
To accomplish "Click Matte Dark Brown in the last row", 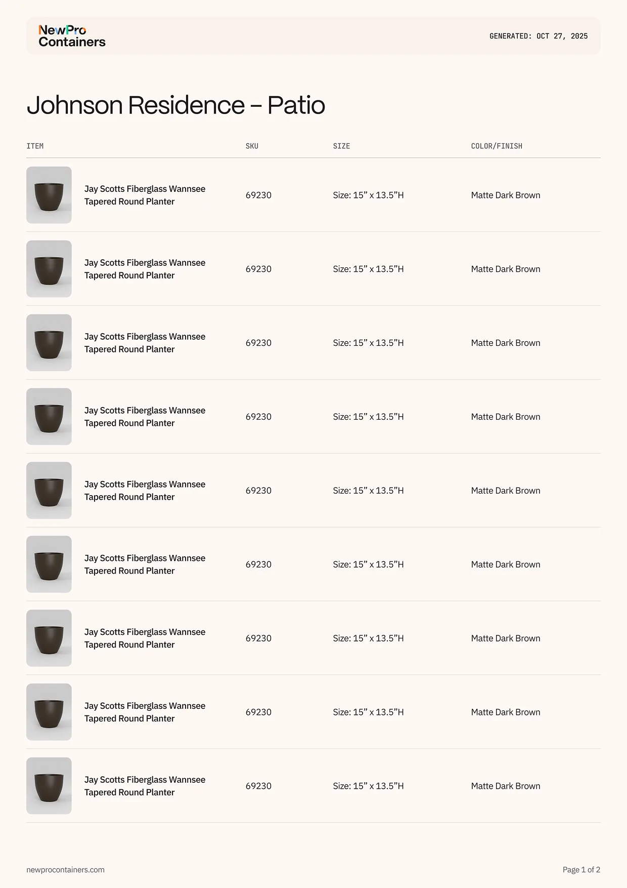I will (x=506, y=786).
